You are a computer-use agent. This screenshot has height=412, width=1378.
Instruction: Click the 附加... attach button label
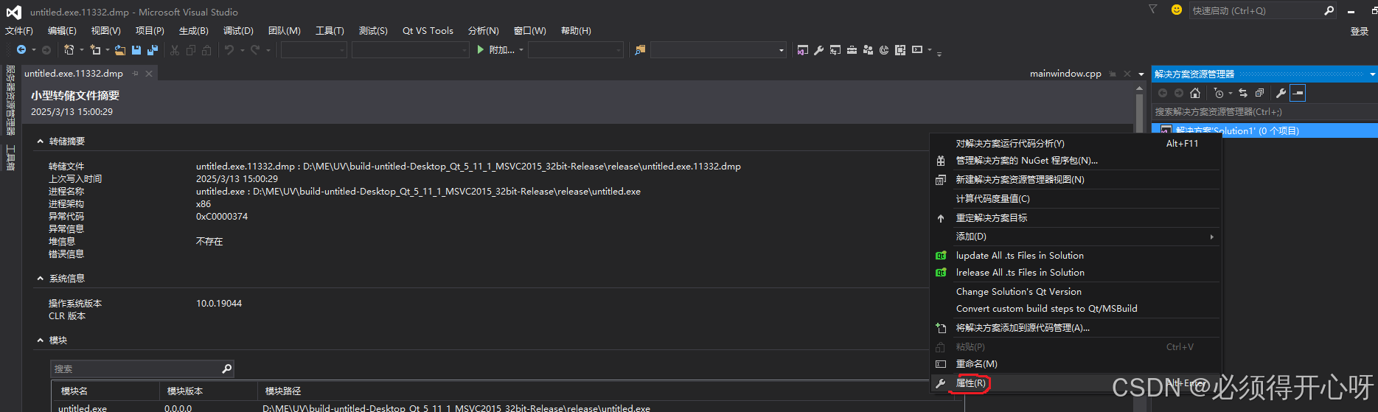tap(501, 50)
